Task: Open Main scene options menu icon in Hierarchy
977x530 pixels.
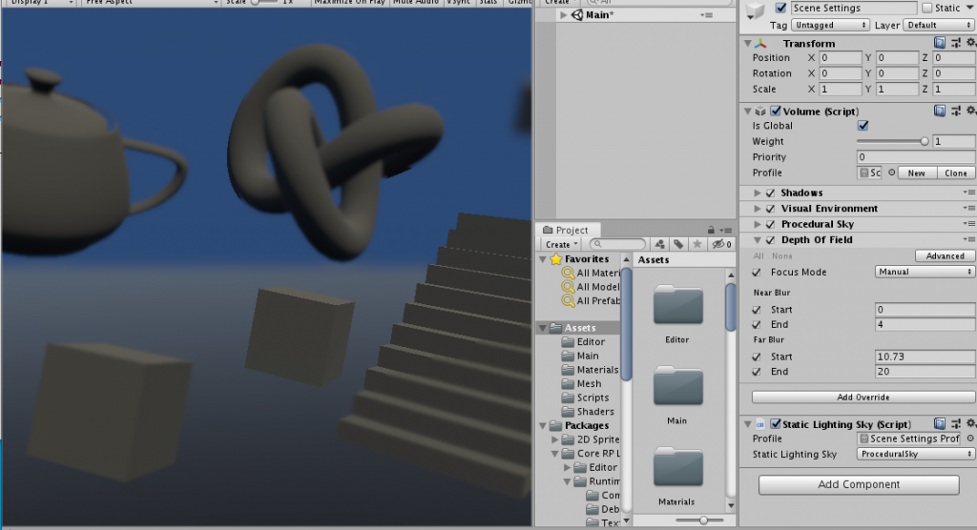Action: pyautogui.click(x=706, y=15)
